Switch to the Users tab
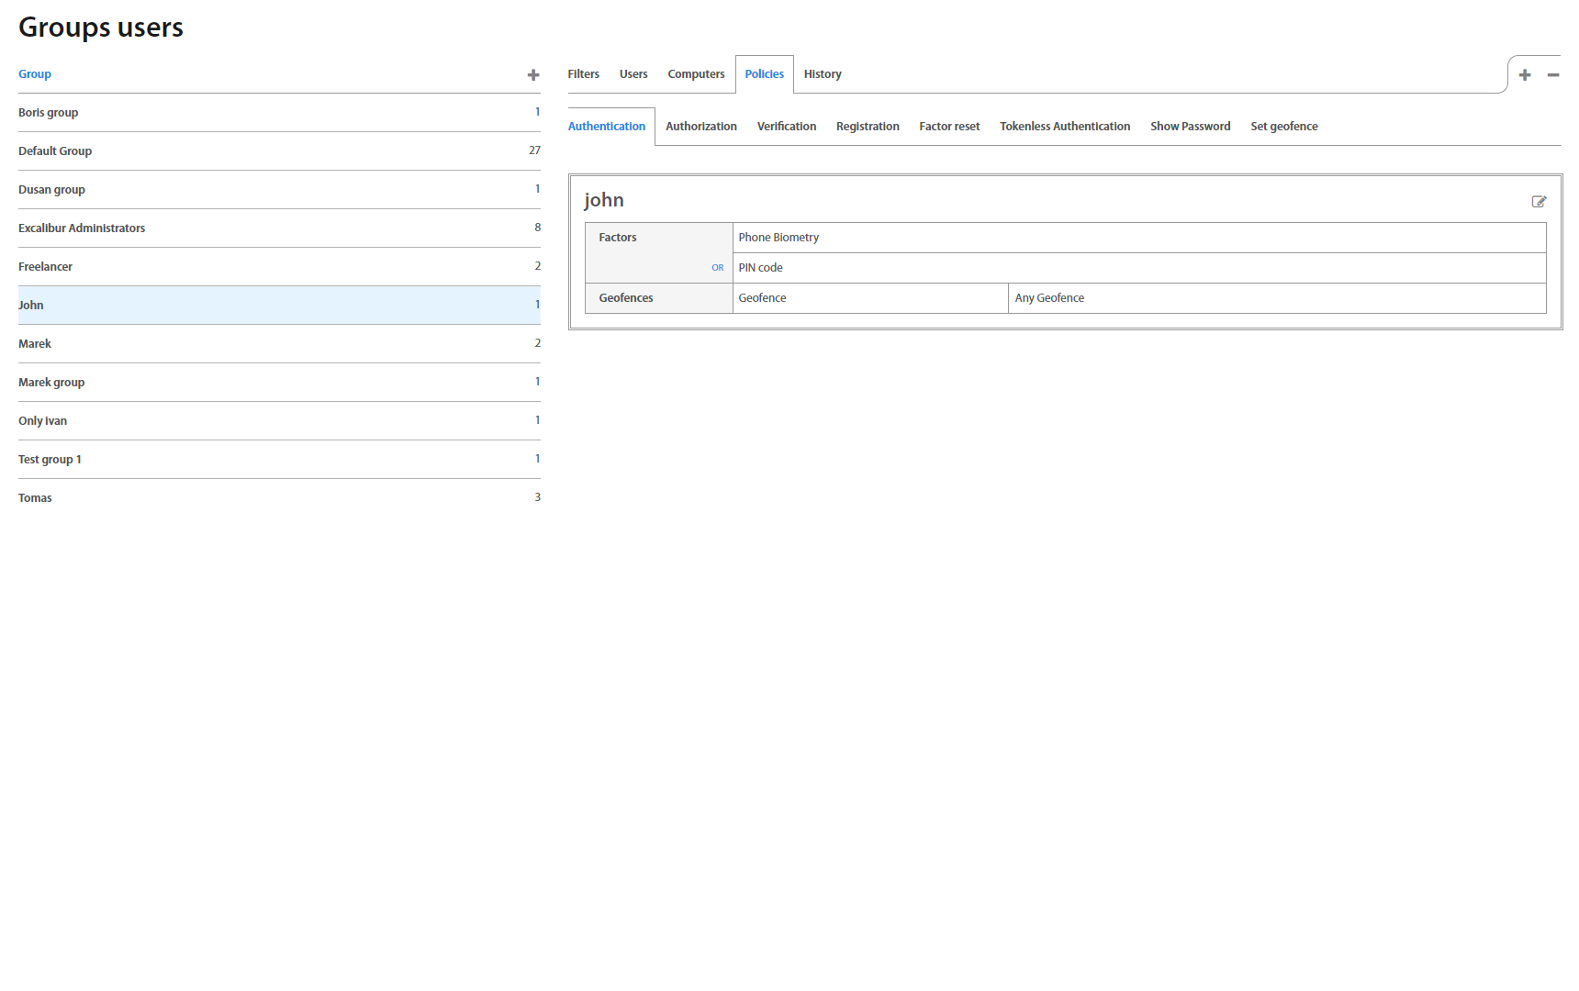The image size is (1579, 991). (x=633, y=74)
